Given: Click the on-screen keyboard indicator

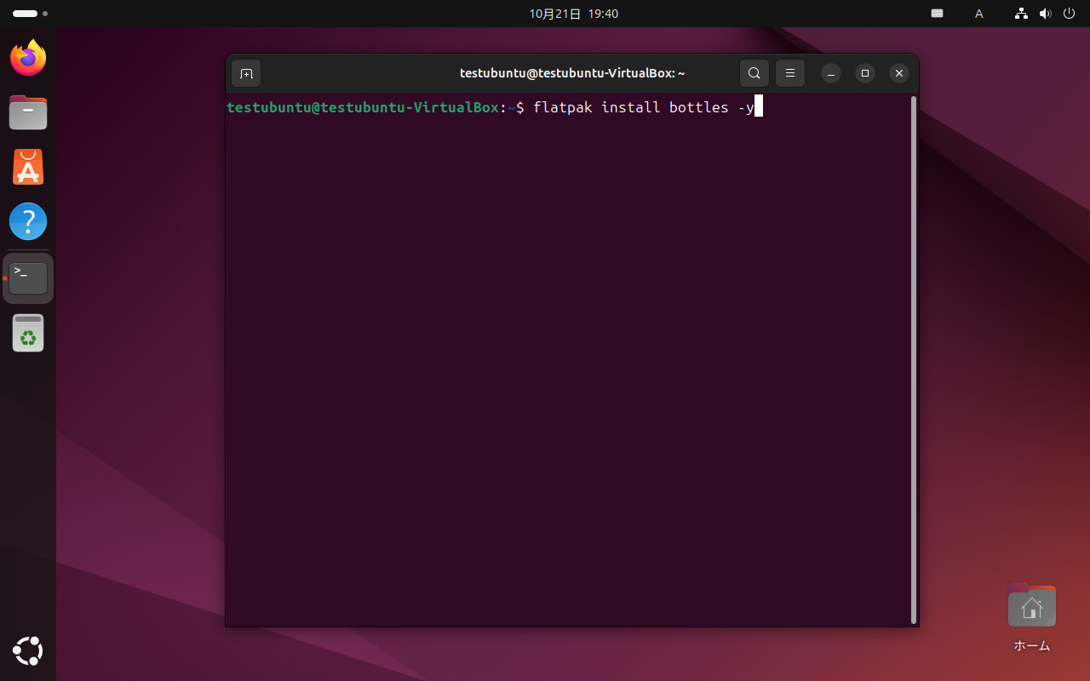Looking at the screenshot, I should pyautogui.click(x=937, y=14).
